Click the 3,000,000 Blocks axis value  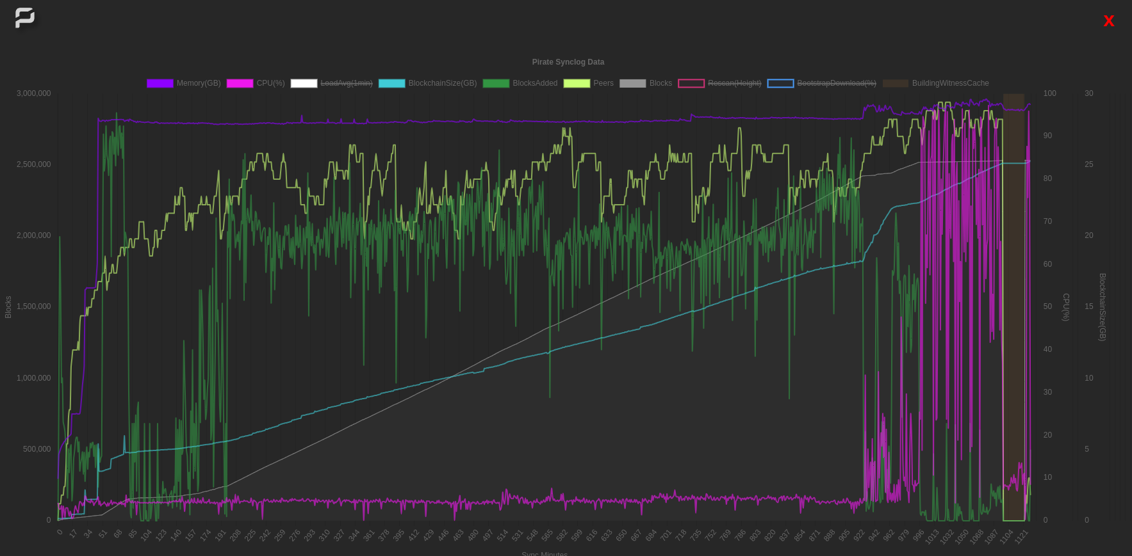click(x=34, y=93)
